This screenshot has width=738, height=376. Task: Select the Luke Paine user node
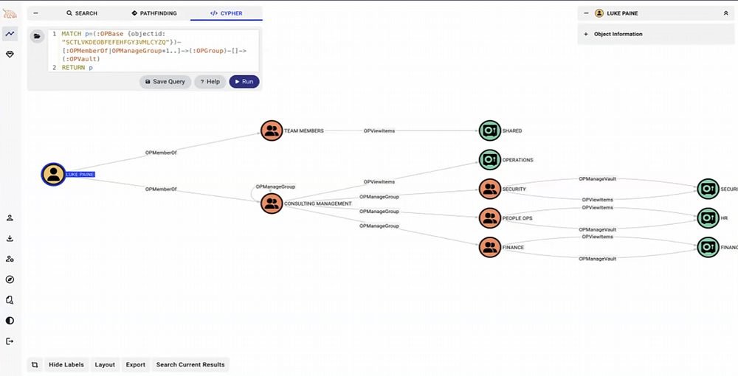click(x=54, y=175)
